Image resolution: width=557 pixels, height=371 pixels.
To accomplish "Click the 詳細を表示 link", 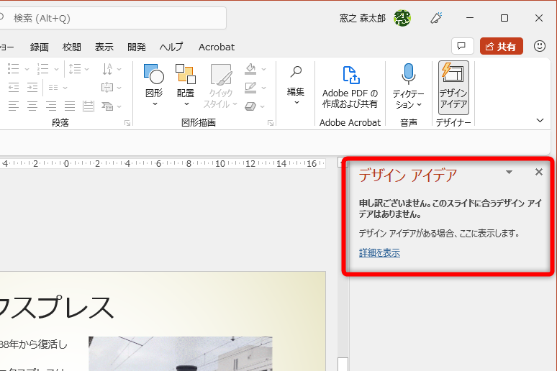I will point(379,253).
